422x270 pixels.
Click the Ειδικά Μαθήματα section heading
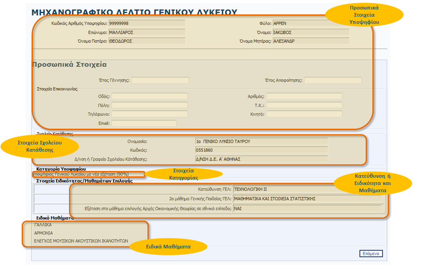55,218
